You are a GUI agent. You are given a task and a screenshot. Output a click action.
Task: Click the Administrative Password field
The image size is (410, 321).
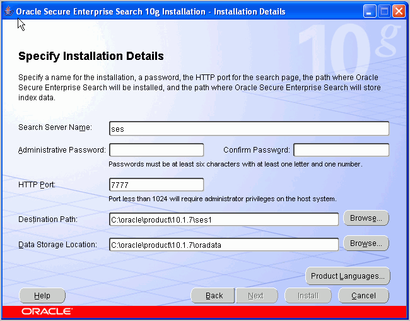point(156,150)
